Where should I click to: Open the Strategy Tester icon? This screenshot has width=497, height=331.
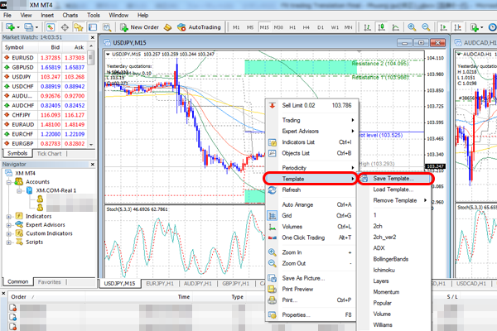[x=107, y=27]
